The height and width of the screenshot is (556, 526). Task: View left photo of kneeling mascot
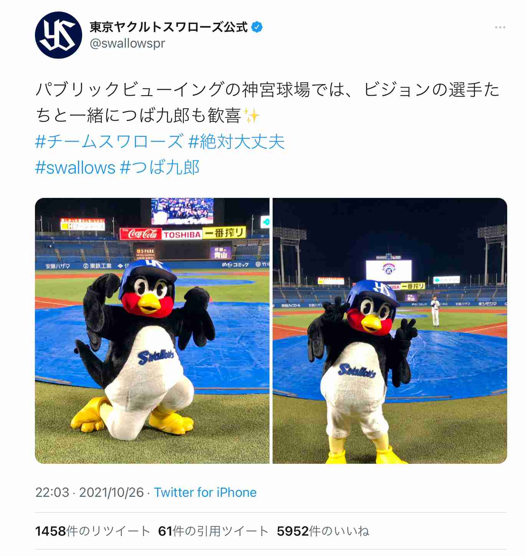pos(152,331)
